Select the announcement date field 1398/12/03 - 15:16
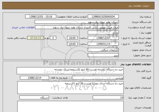The width and height of the screenshot is (159, 112). coord(41,17)
